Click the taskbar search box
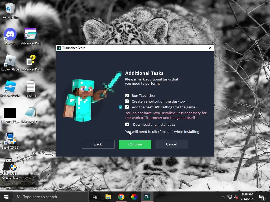 pos(51,197)
